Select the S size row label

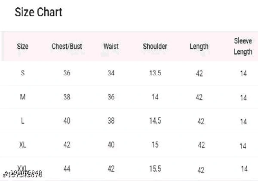click(x=23, y=73)
